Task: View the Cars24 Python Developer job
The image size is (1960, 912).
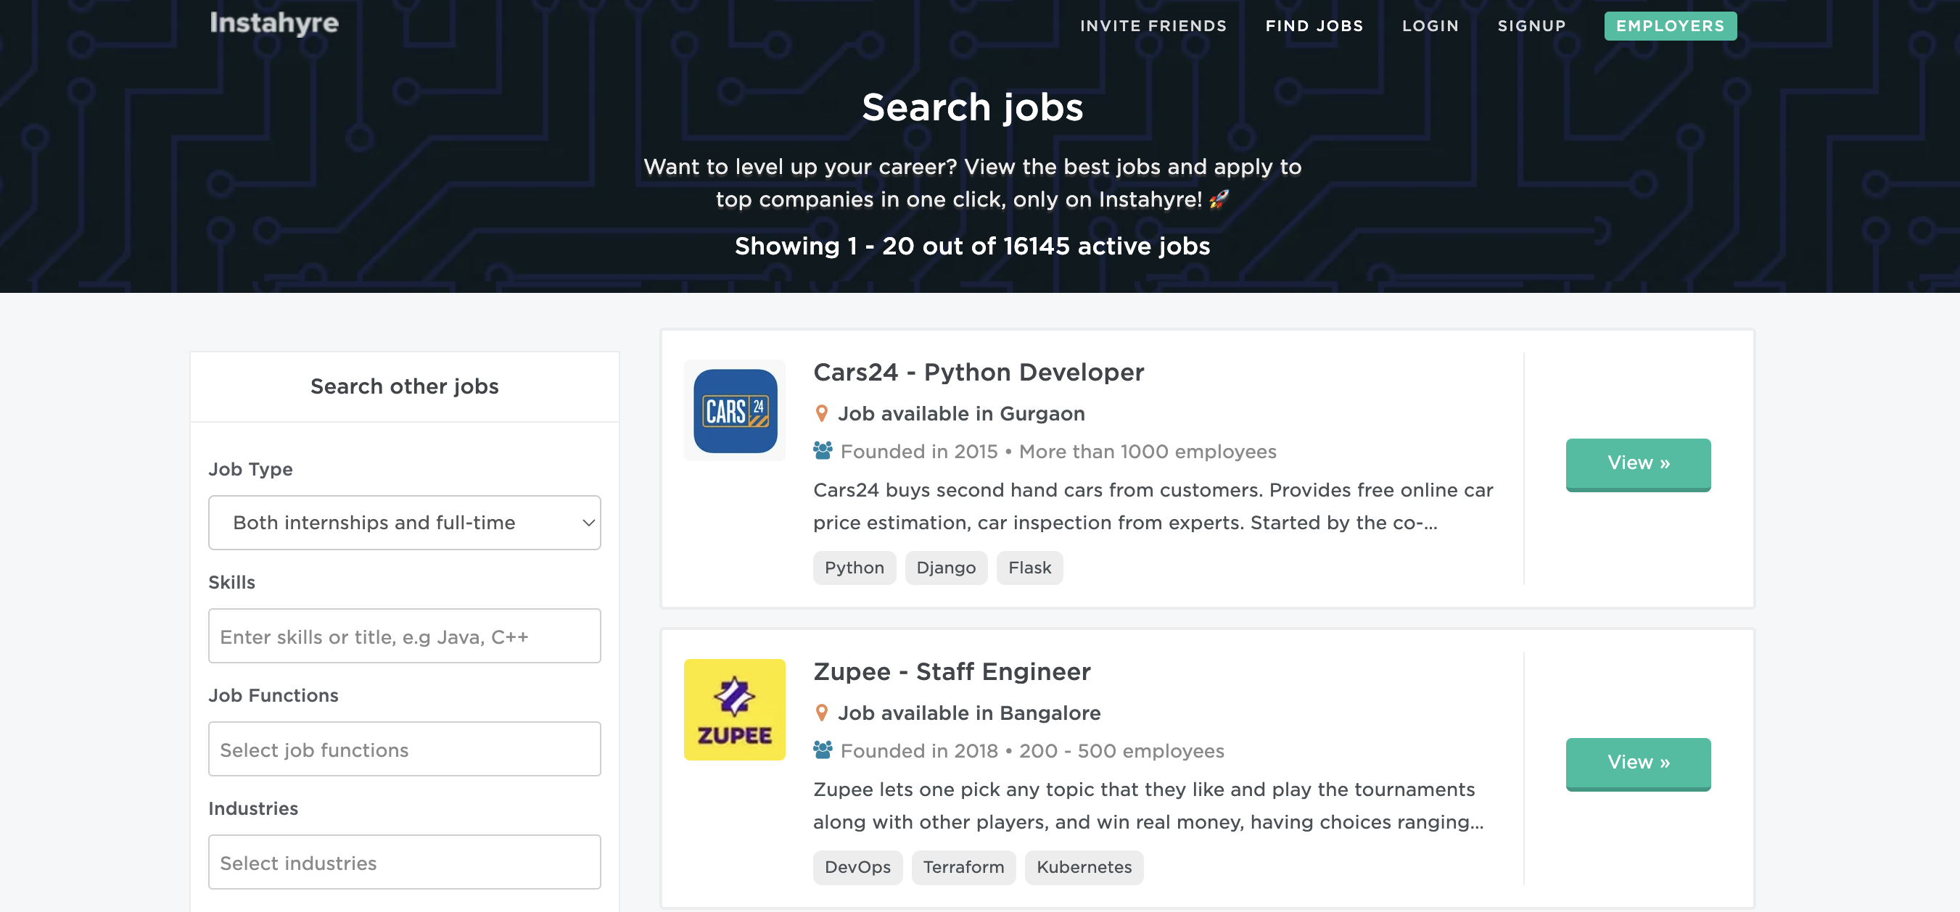Action: 1638,464
